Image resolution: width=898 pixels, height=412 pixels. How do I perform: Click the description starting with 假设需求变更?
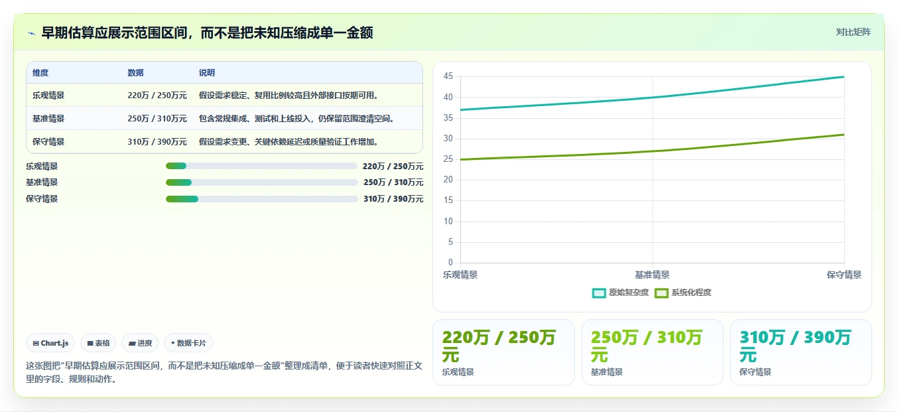click(x=289, y=142)
